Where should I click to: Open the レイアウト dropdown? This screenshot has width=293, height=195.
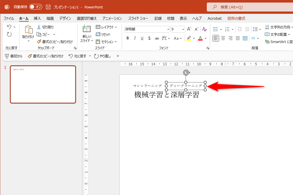click(x=106, y=27)
